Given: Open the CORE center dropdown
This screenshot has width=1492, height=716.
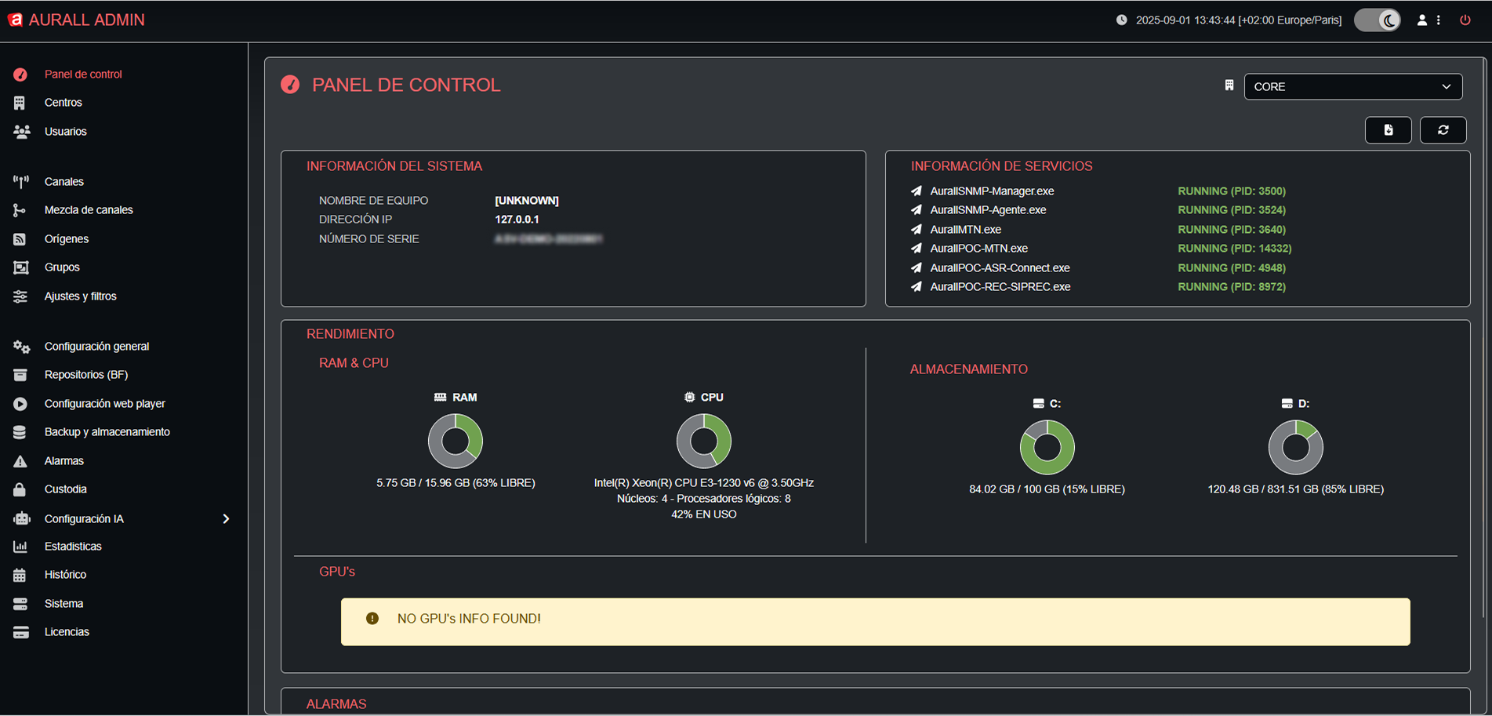Looking at the screenshot, I should click(1352, 86).
